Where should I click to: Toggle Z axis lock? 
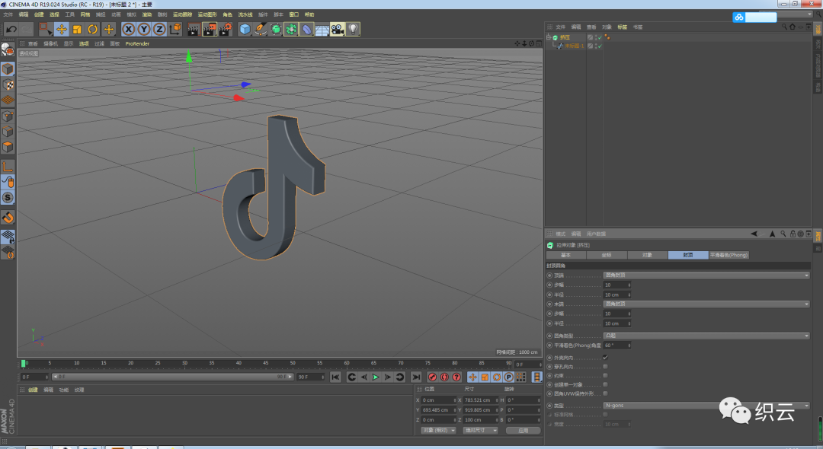click(159, 30)
